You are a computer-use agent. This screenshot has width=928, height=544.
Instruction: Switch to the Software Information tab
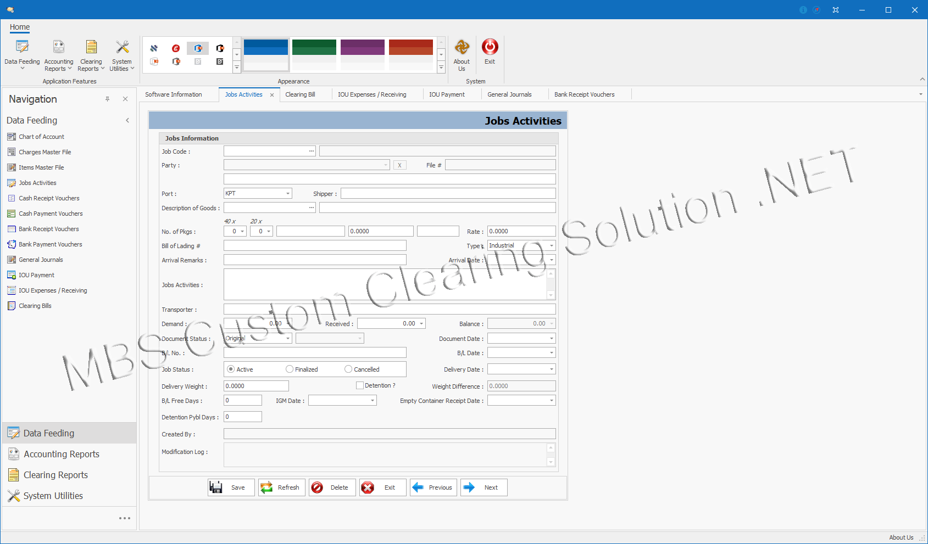tap(174, 94)
